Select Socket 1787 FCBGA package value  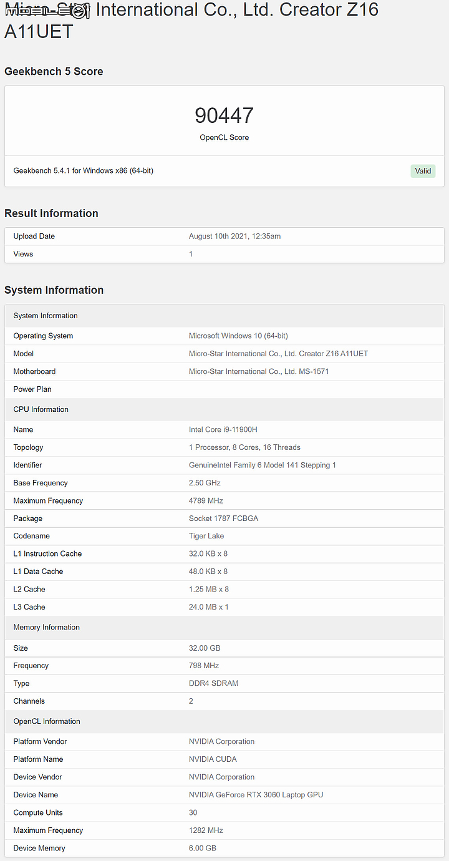[223, 518]
